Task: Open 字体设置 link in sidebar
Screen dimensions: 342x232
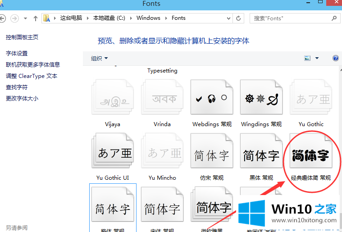Action: pyautogui.click(x=17, y=53)
